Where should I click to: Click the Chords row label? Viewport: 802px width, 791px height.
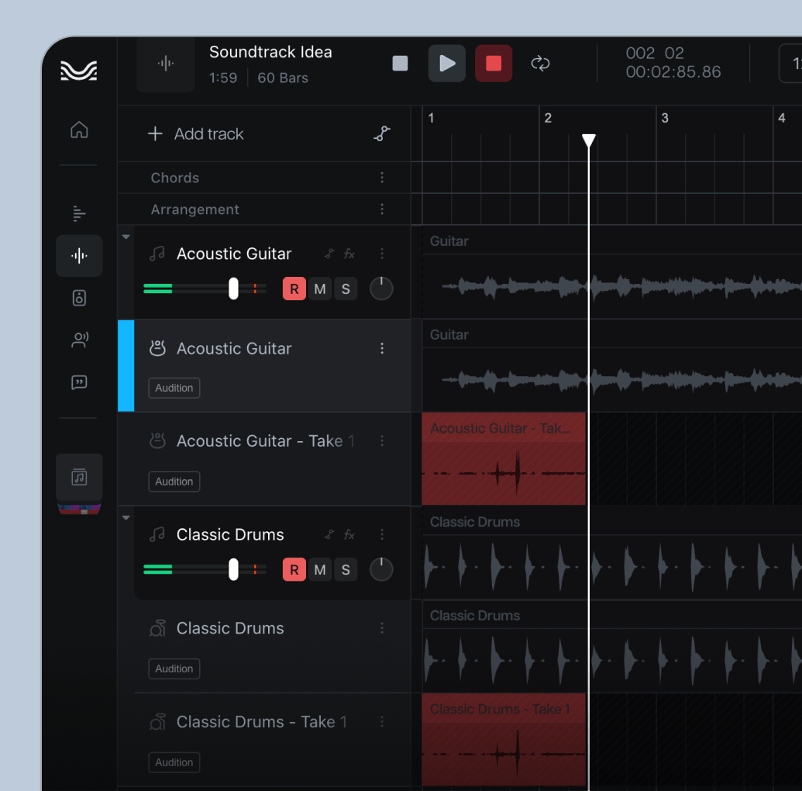[x=175, y=178]
